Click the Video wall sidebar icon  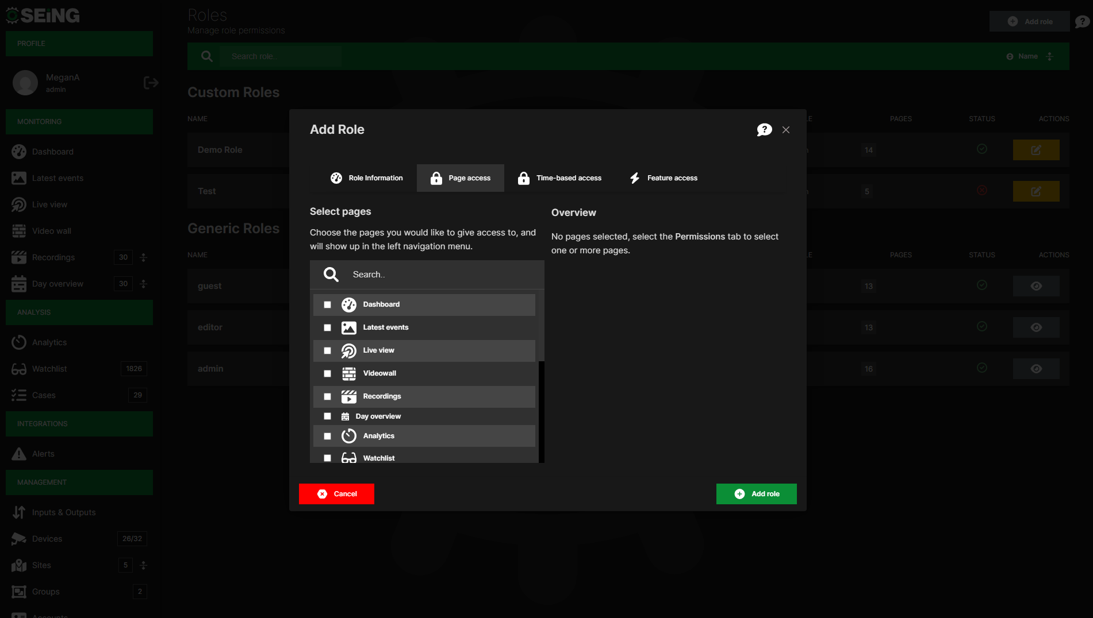[x=19, y=231]
